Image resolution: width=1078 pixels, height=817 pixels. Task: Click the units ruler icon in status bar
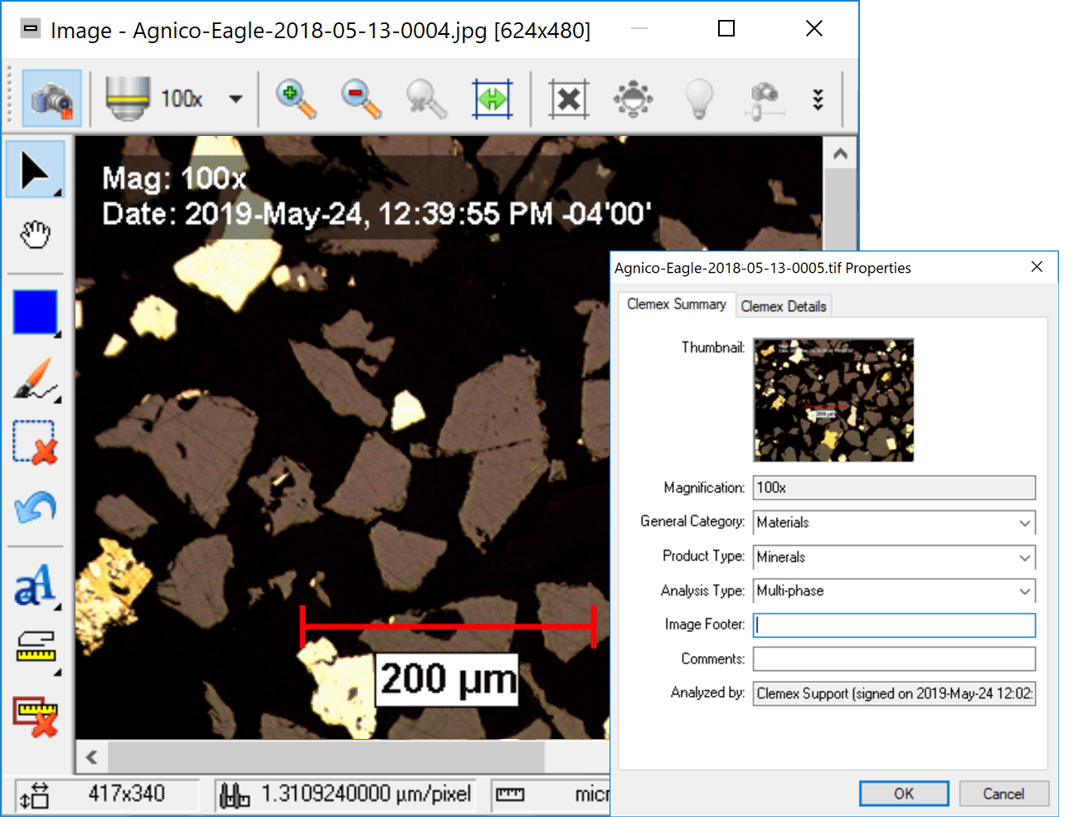[510, 795]
